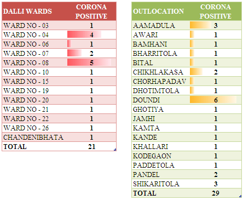This screenshot has width=243, height=200.
Task: Select the PANDEL cell
Action: pos(160,174)
